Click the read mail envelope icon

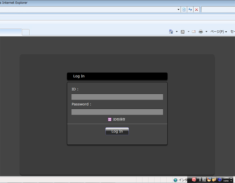click(194, 32)
